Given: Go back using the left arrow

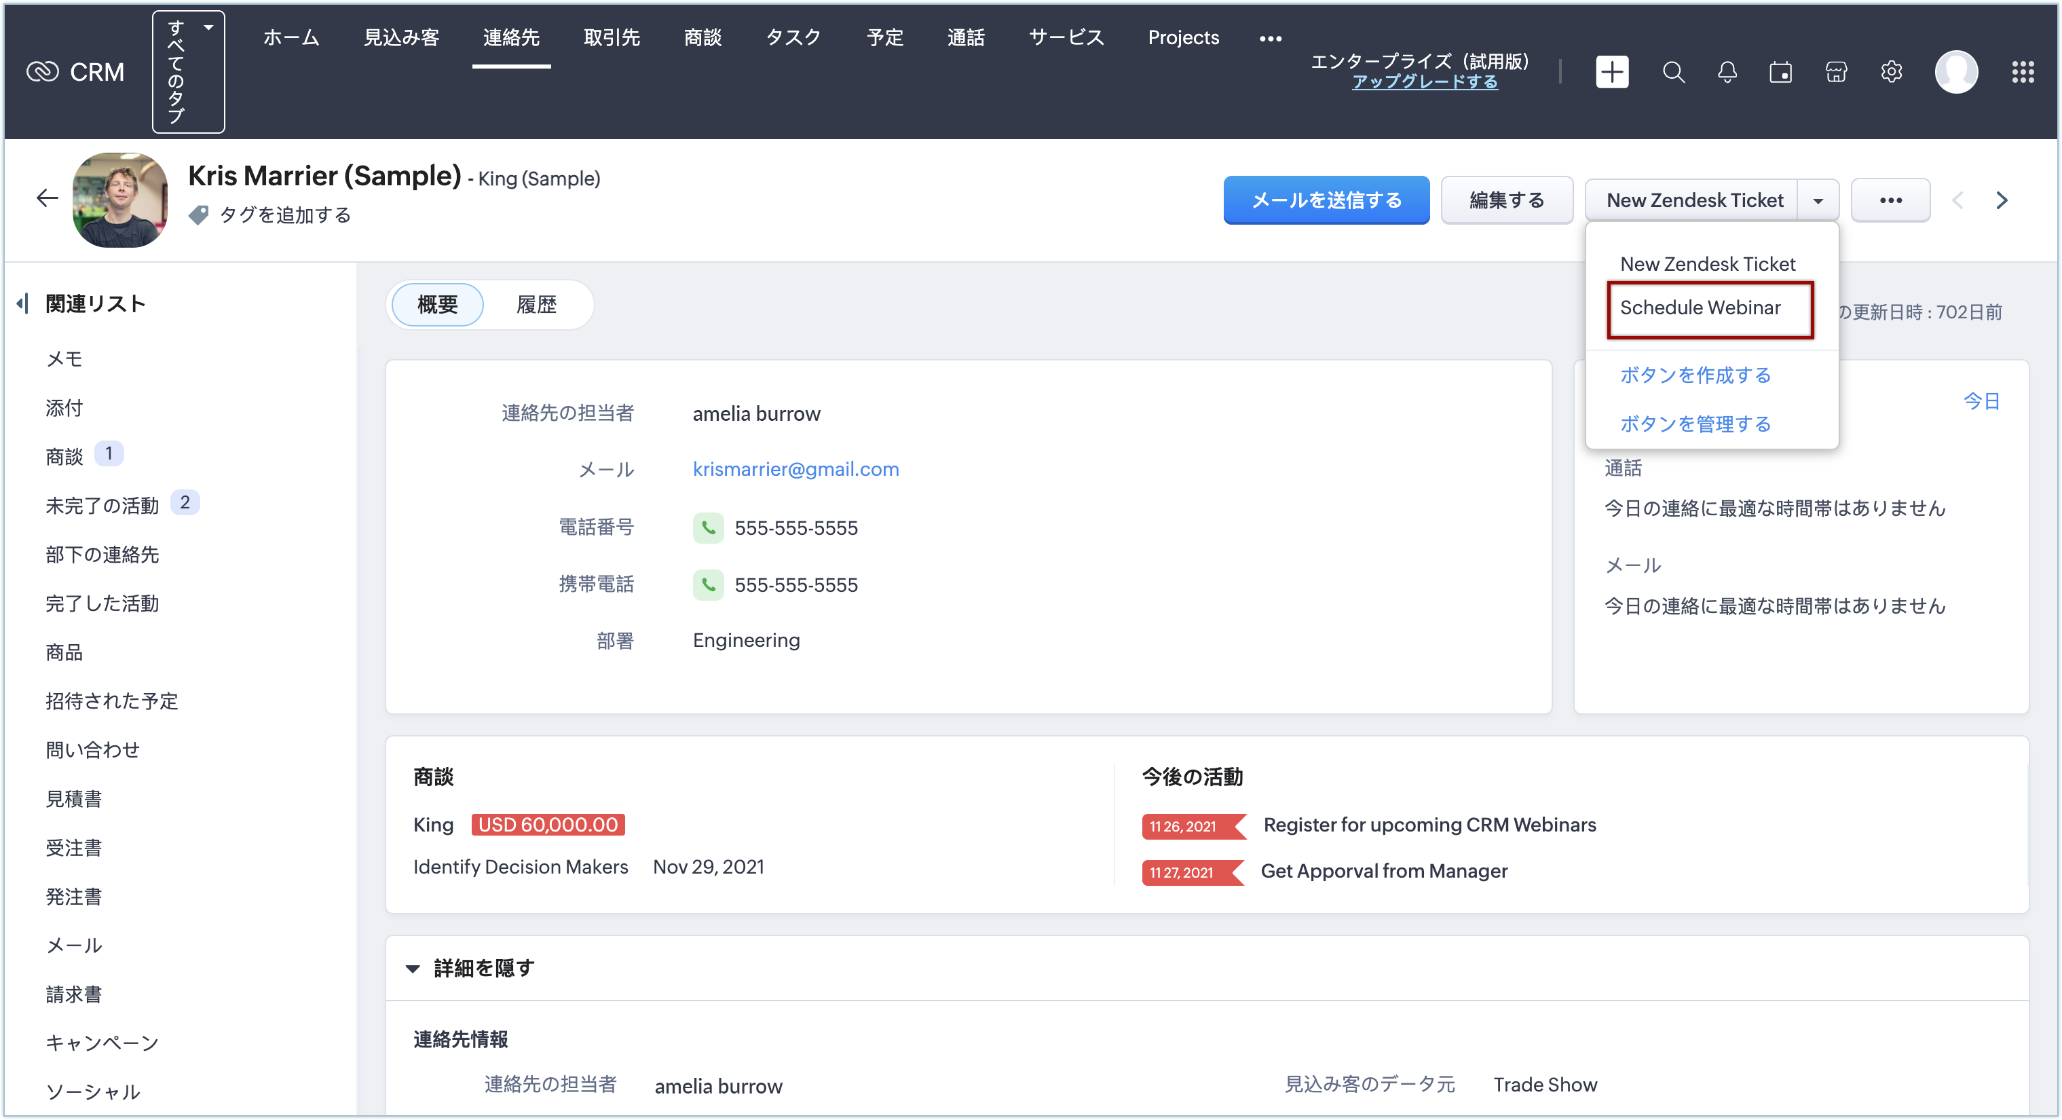Looking at the screenshot, I should [48, 198].
